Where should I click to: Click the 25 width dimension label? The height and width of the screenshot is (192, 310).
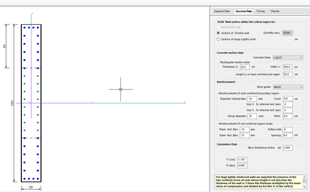(x=31, y=187)
